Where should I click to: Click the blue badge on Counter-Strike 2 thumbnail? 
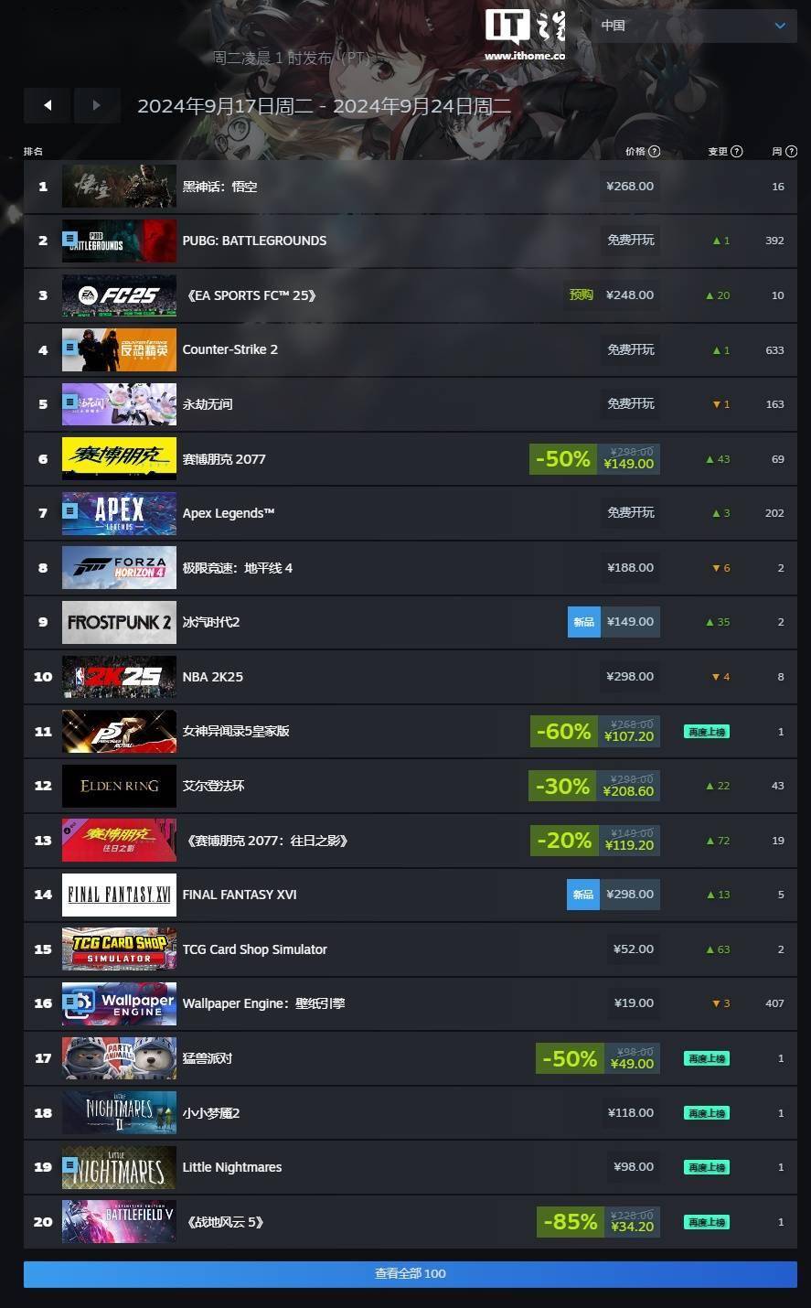click(70, 348)
